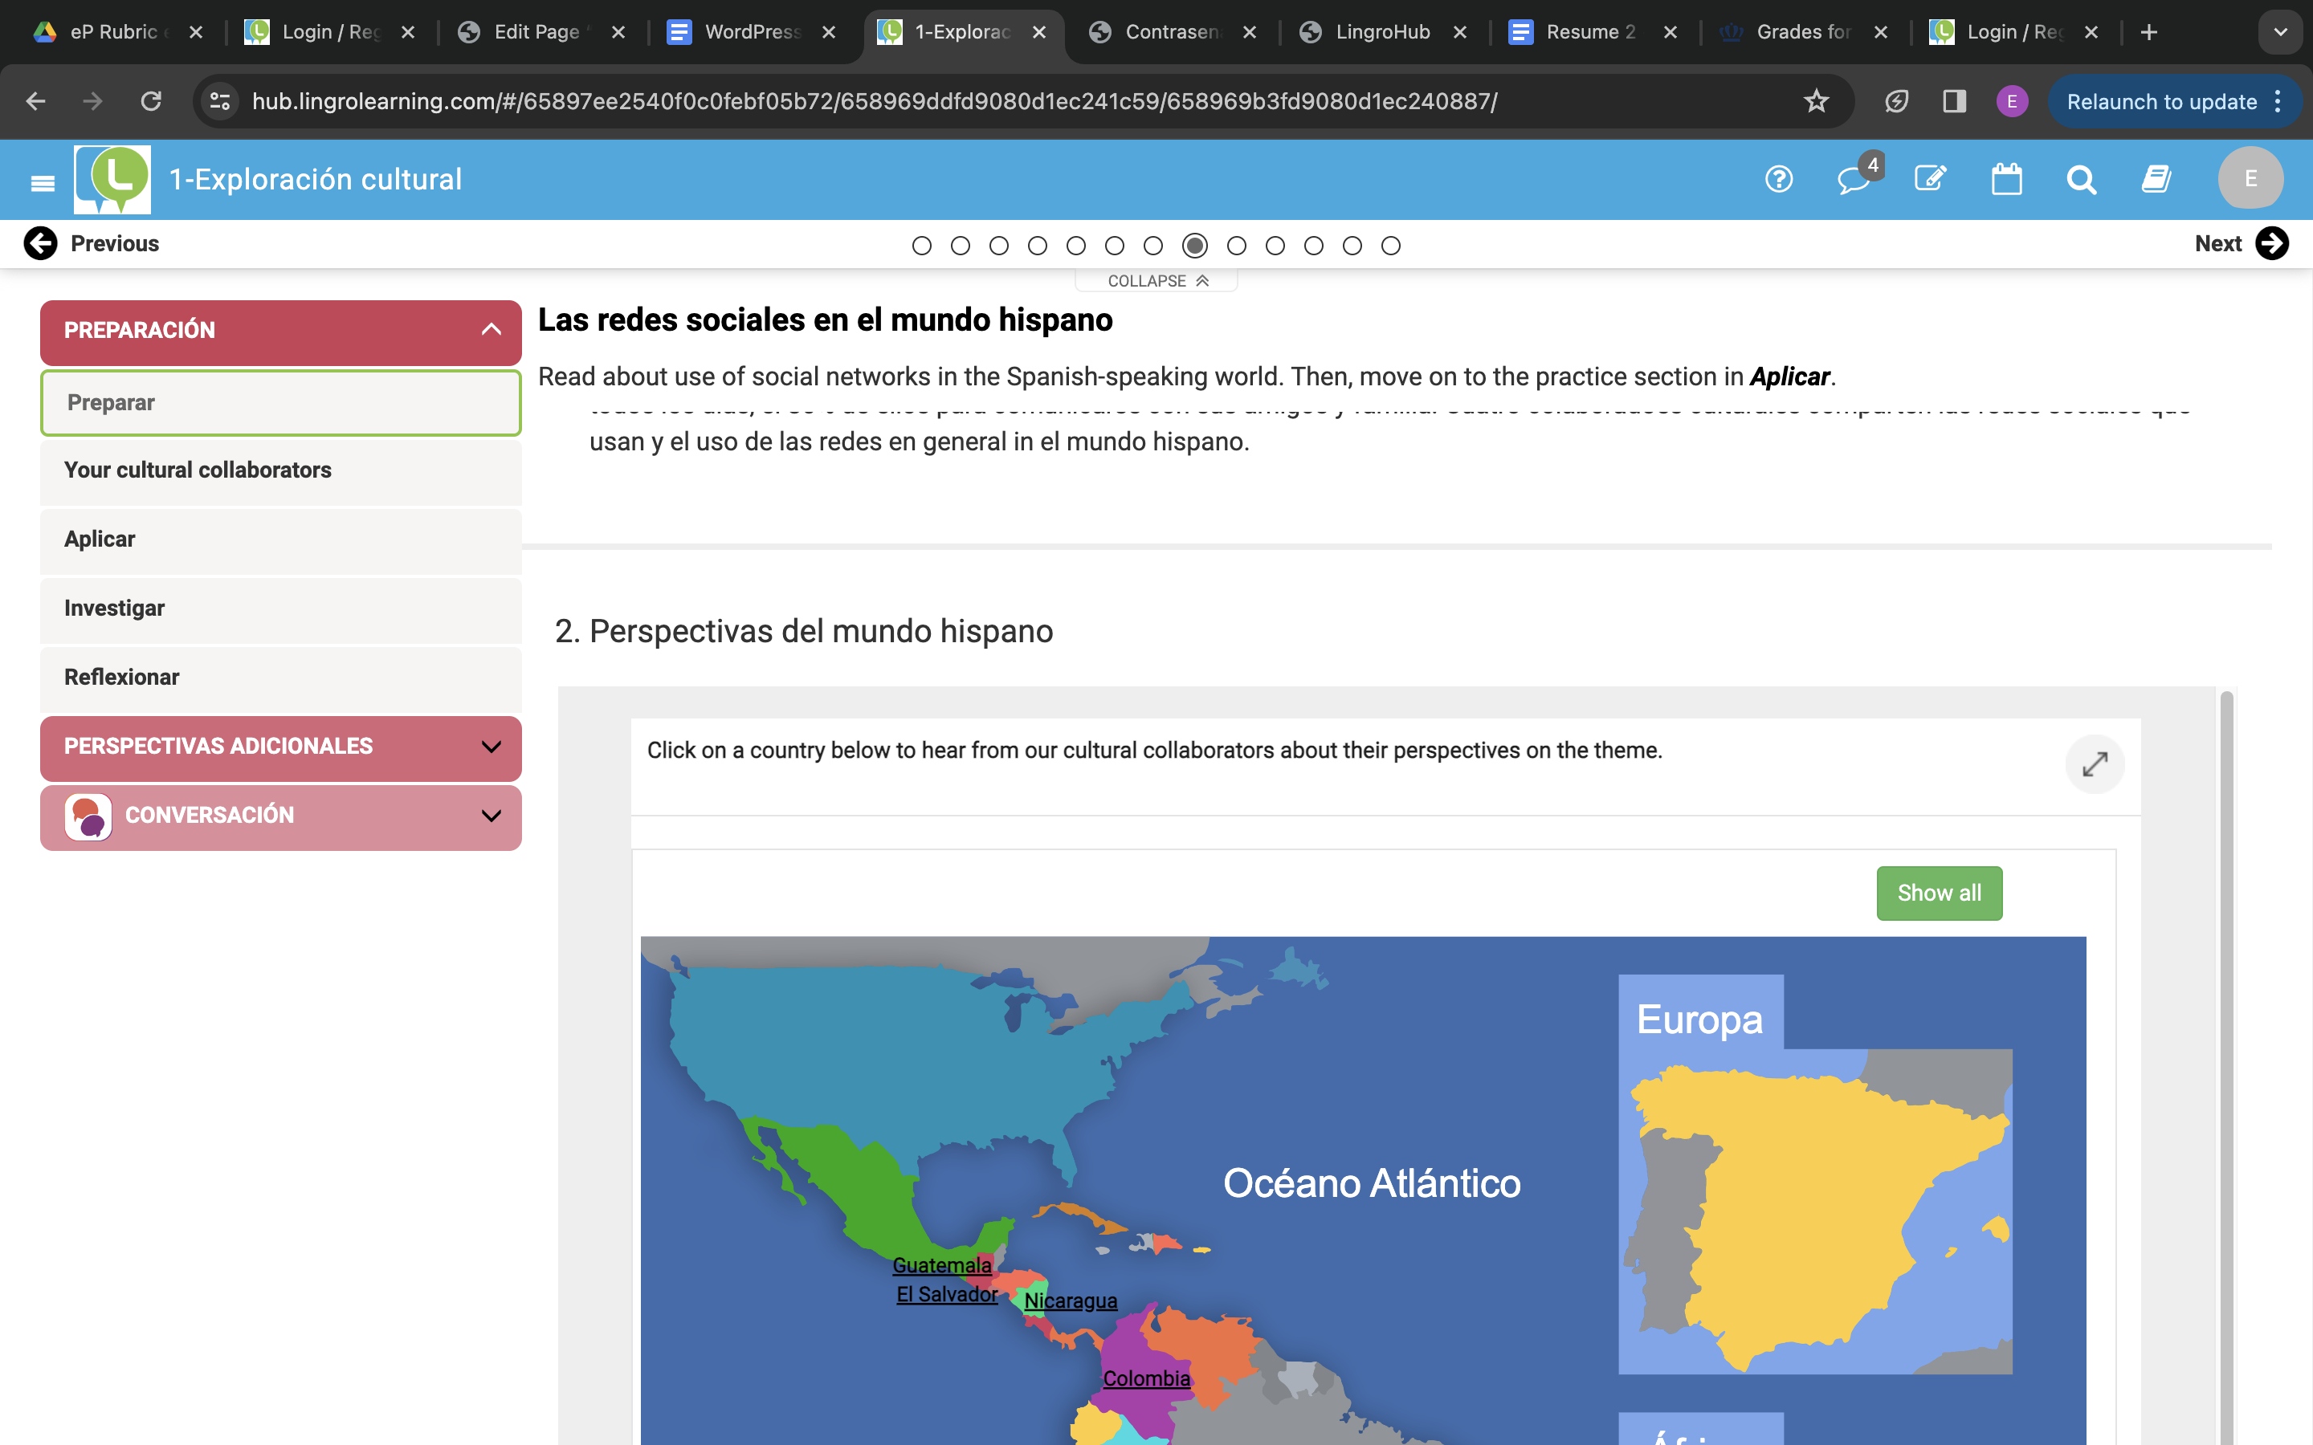This screenshot has height=1445, width=2313.
Task: Select the second page indicator dot
Action: pyautogui.click(x=961, y=246)
